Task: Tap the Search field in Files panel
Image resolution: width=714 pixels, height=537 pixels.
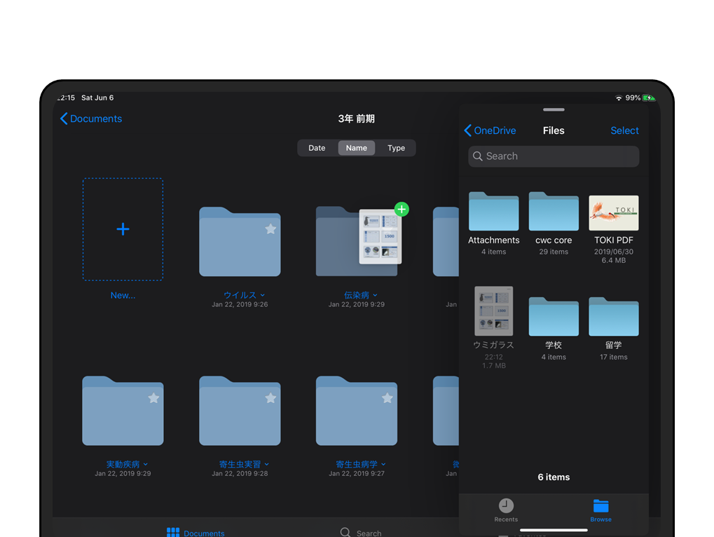Action: [x=554, y=156]
